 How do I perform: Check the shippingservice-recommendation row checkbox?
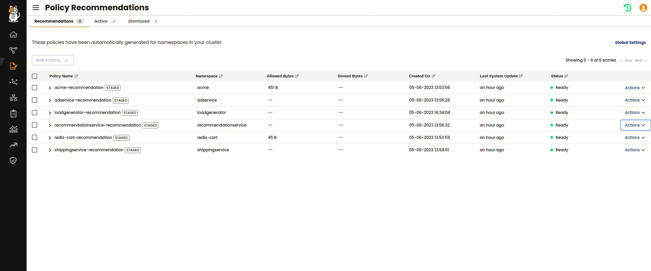(x=35, y=150)
